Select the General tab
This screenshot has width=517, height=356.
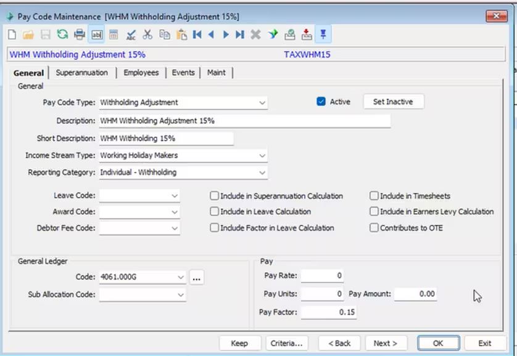pos(28,73)
